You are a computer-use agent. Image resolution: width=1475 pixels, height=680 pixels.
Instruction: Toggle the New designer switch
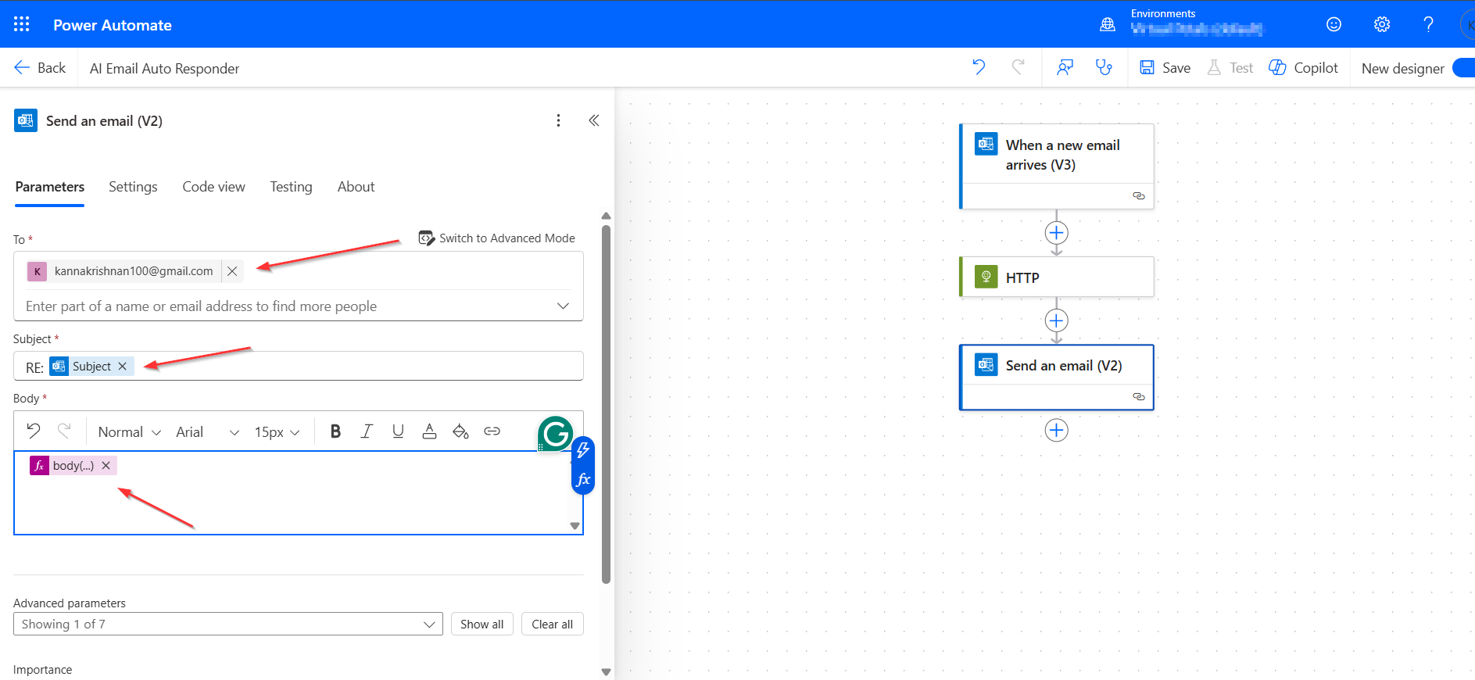click(x=1464, y=68)
